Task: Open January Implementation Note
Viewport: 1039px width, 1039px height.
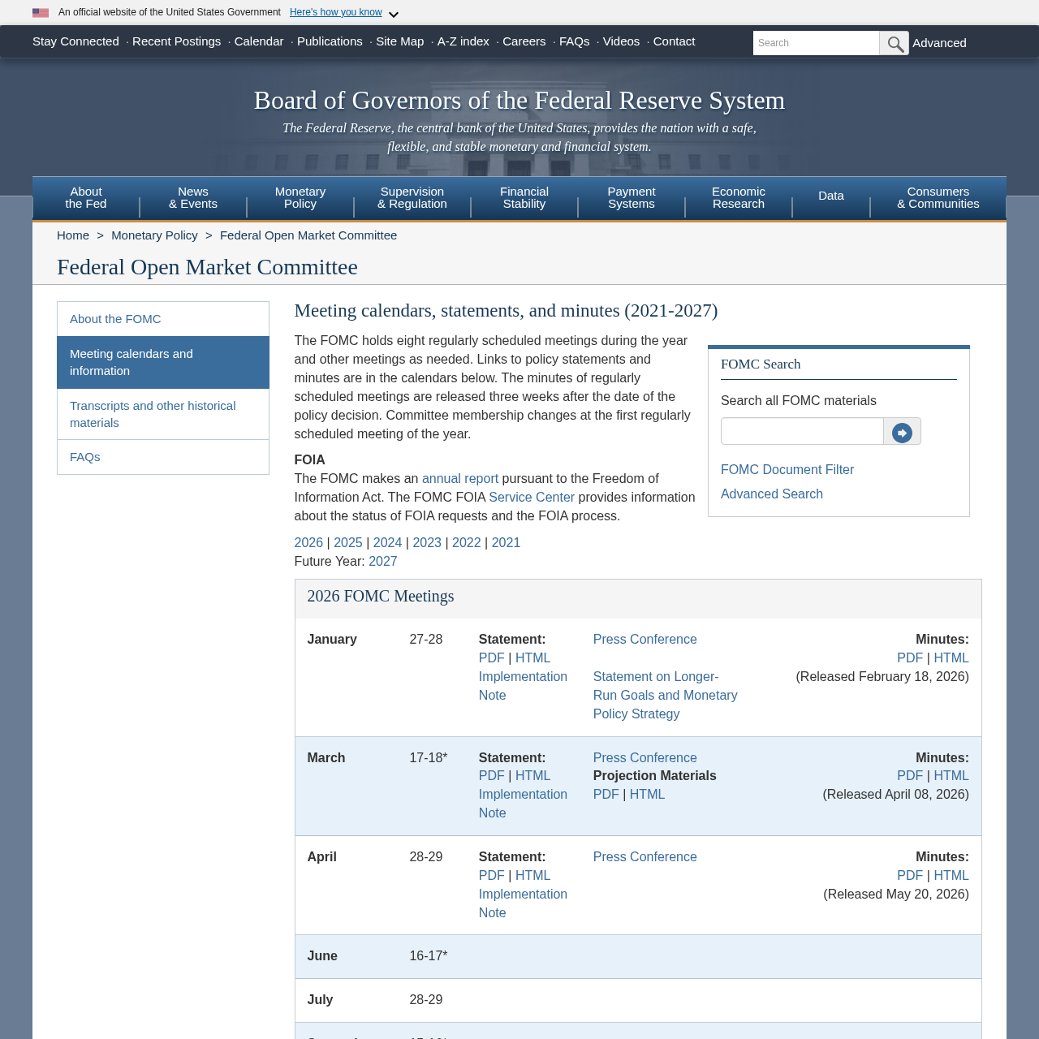Action: point(523,686)
